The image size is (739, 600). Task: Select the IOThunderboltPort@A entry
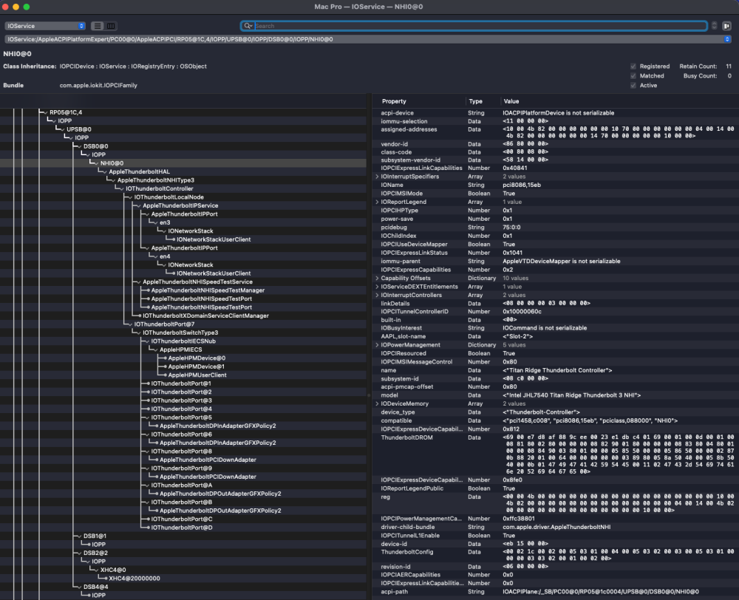182,485
